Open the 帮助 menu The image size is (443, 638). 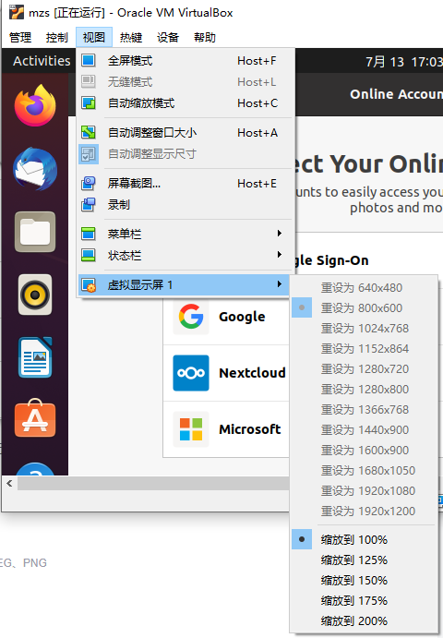point(205,38)
